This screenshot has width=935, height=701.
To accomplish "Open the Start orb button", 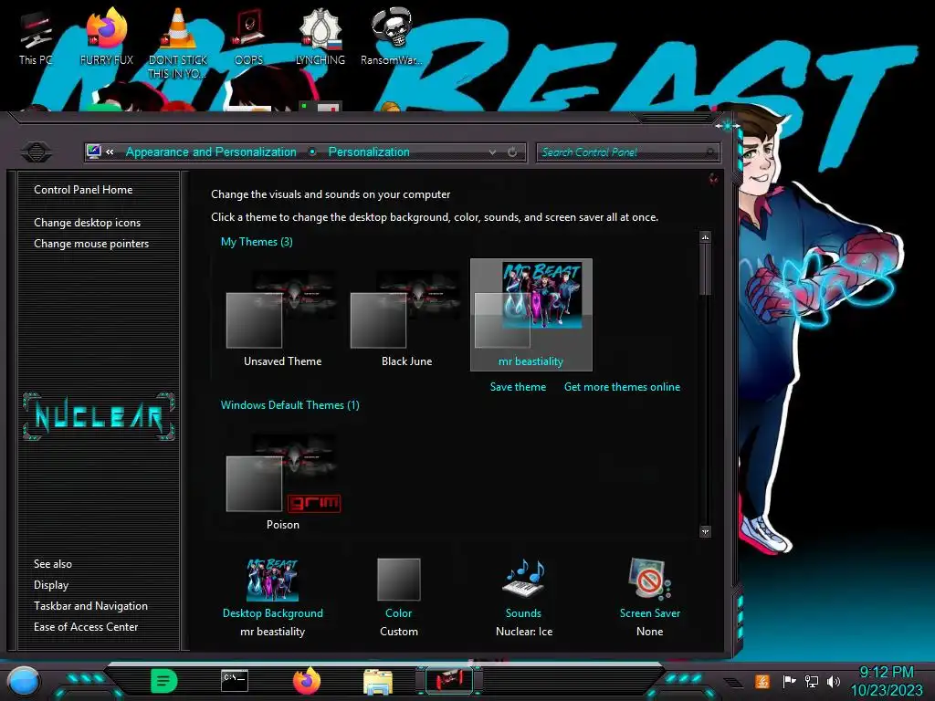I will 24,681.
